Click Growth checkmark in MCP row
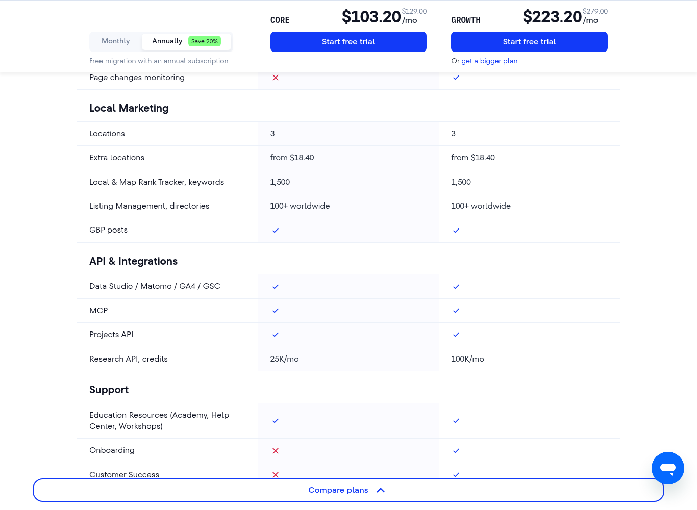 coord(456,311)
